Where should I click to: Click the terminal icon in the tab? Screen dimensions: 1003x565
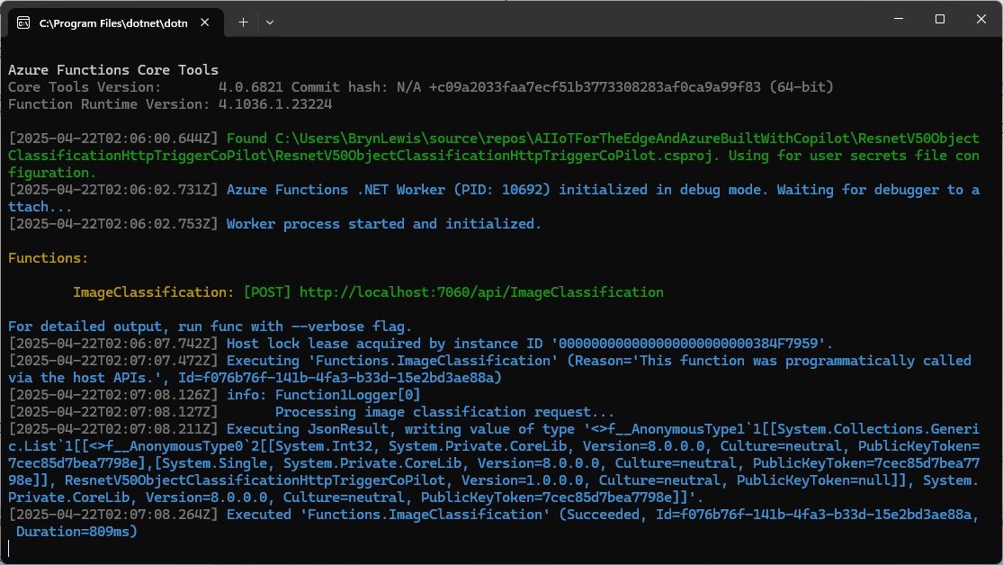pyautogui.click(x=22, y=22)
